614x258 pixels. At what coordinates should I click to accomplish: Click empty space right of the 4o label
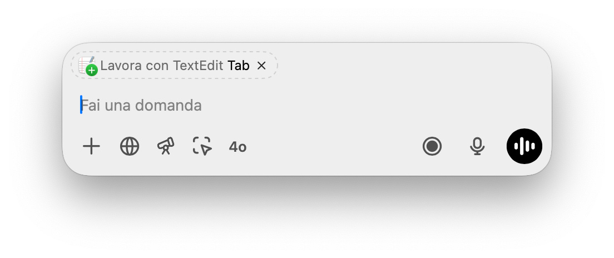334,147
